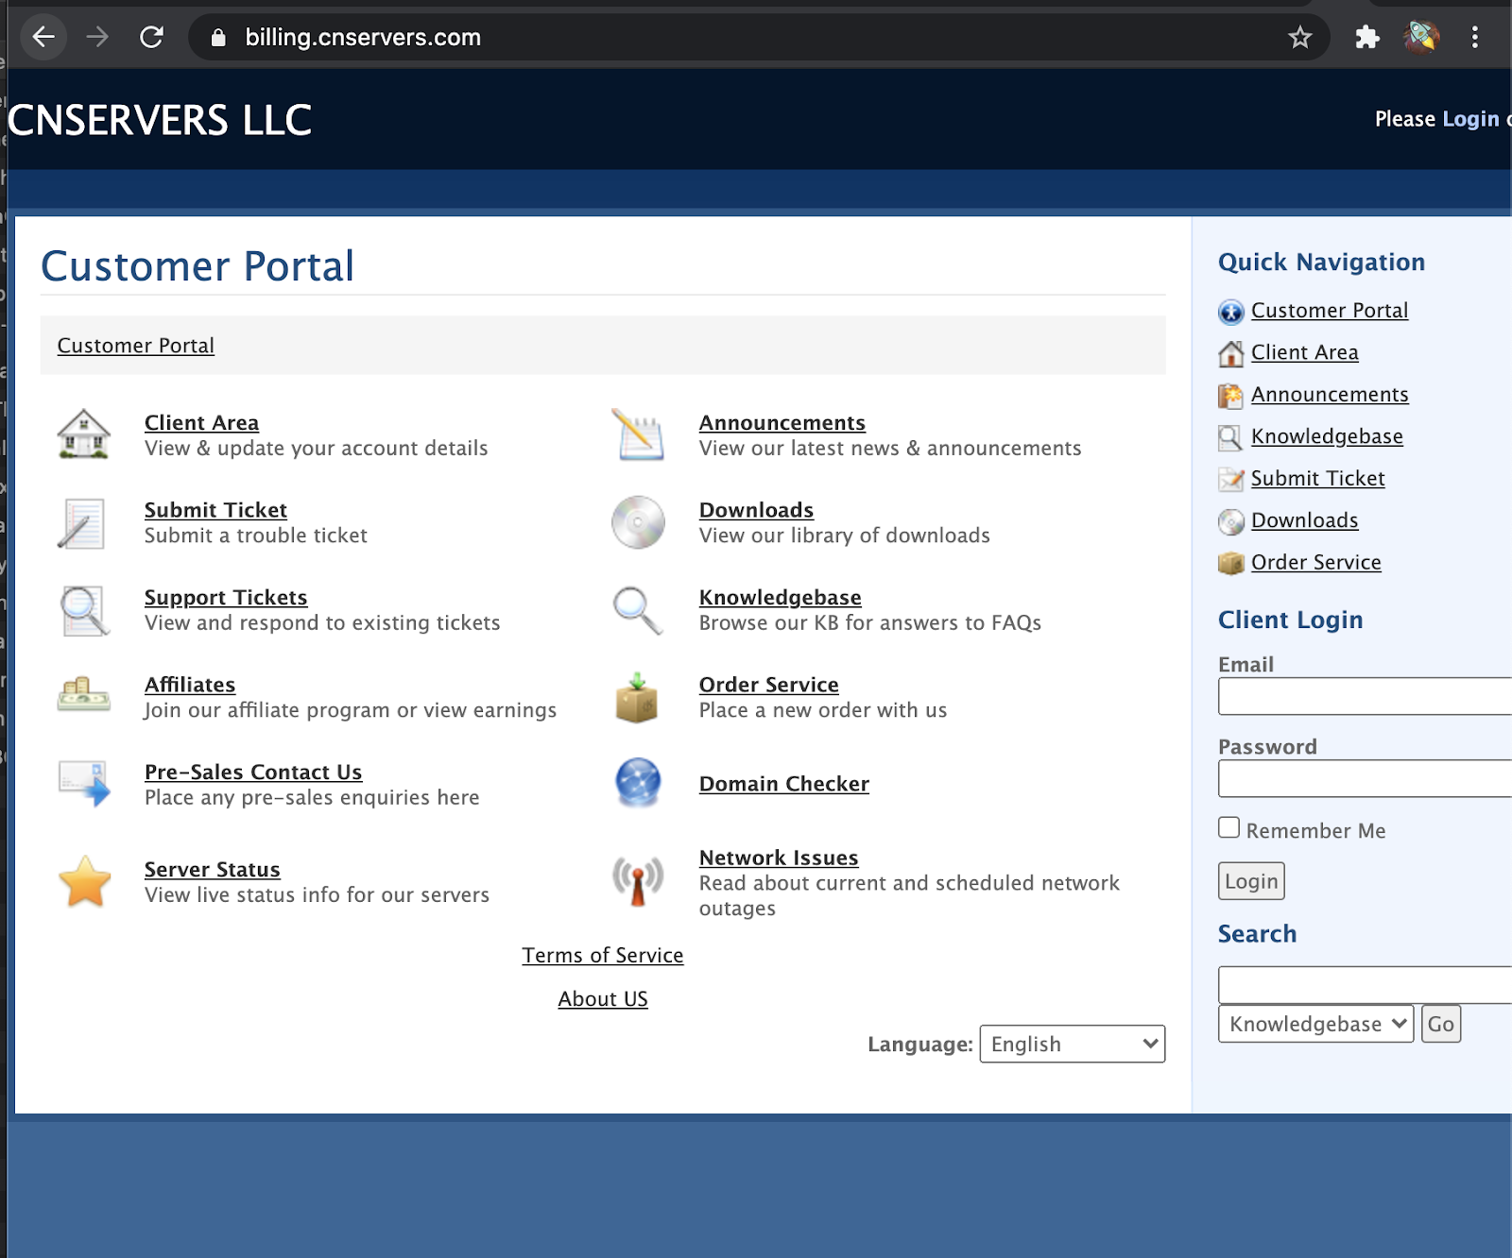Click the Knowledgebase magnifying glass icon
This screenshot has height=1258, width=1512.
[638, 610]
